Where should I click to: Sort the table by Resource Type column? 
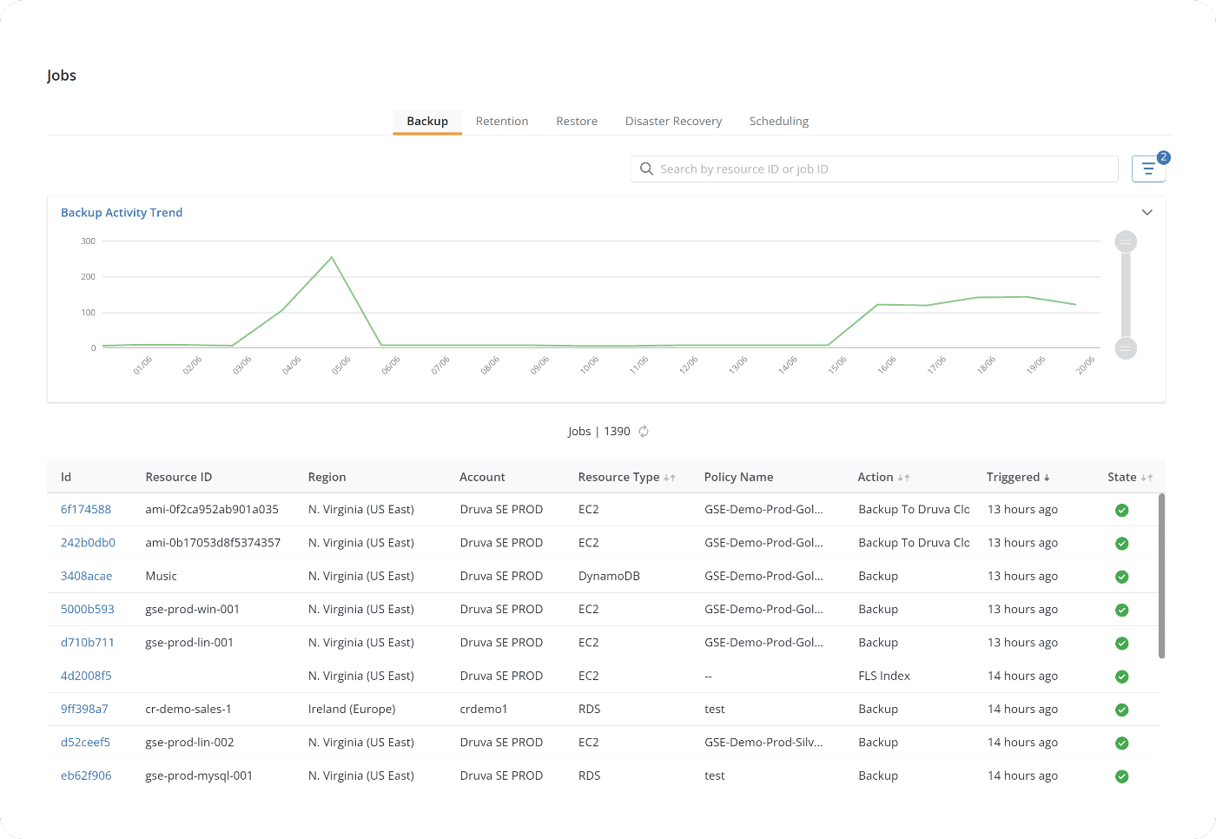click(x=671, y=477)
